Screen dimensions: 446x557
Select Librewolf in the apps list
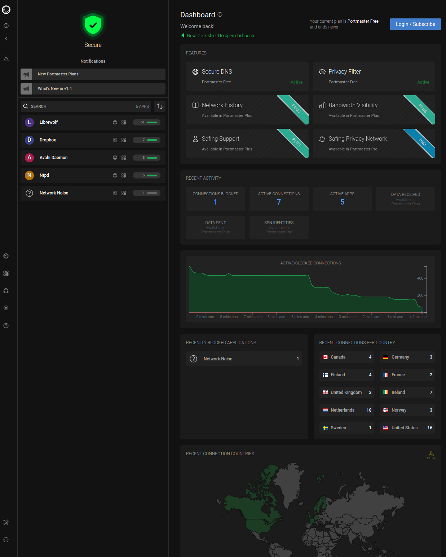(93, 122)
